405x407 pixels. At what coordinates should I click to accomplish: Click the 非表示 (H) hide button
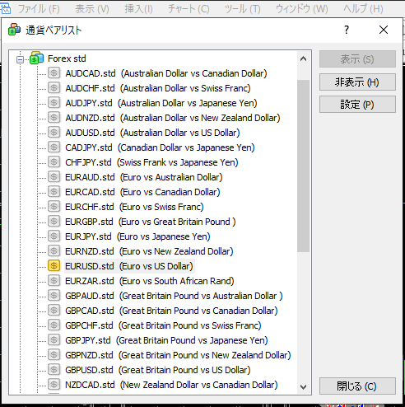(x=357, y=82)
